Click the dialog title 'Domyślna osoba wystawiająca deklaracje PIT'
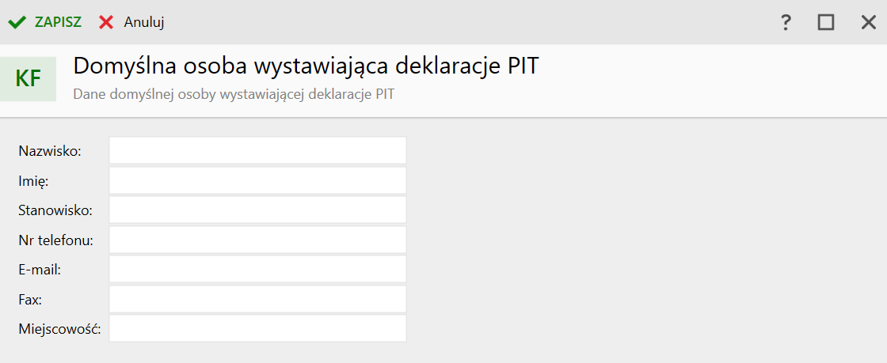887x363 pixels. 306,66
